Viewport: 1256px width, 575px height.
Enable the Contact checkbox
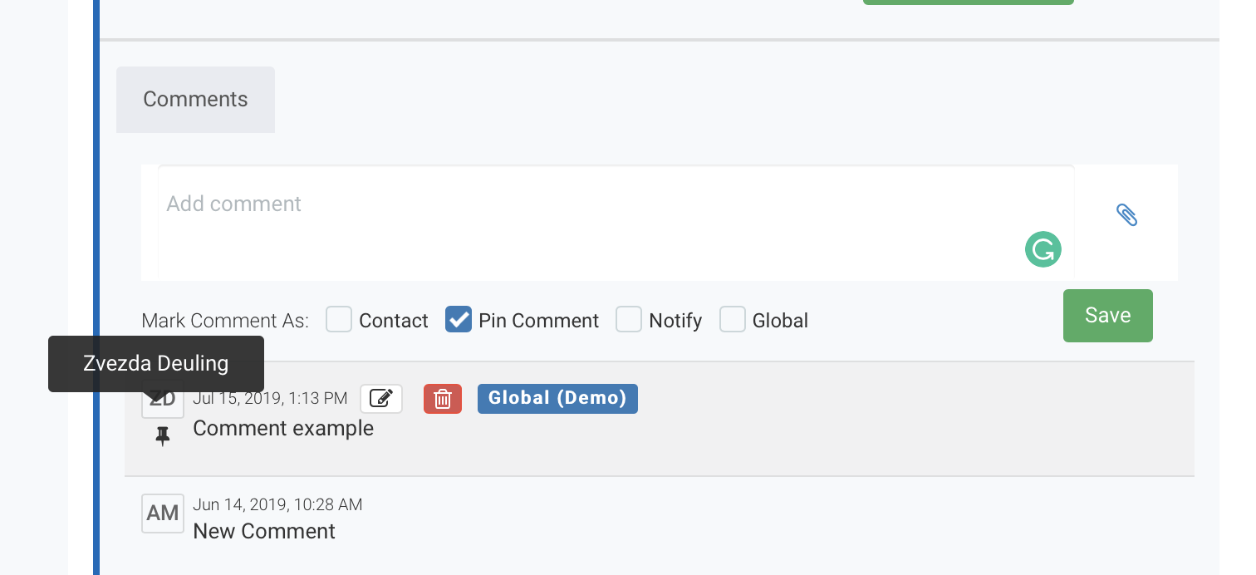click(339, 320)
